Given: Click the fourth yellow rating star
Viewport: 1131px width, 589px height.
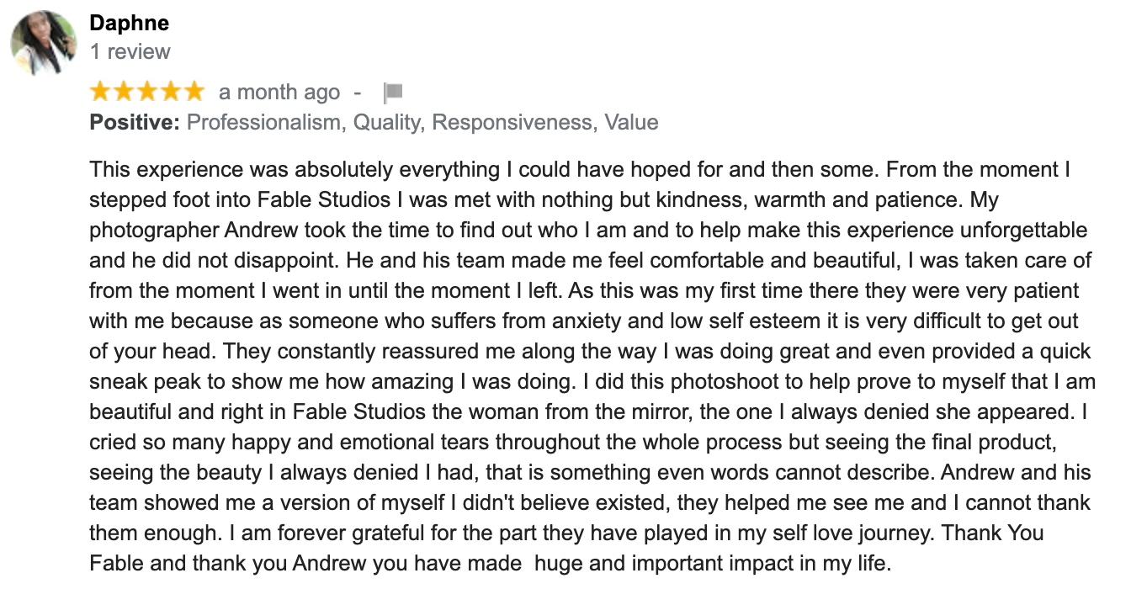Looking at the screenshot, I should coord(170,91).
